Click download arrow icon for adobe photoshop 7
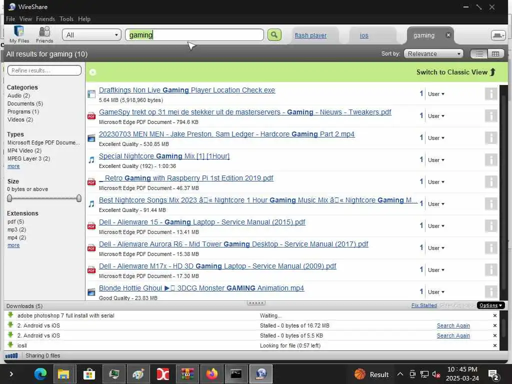 [10, 315]
